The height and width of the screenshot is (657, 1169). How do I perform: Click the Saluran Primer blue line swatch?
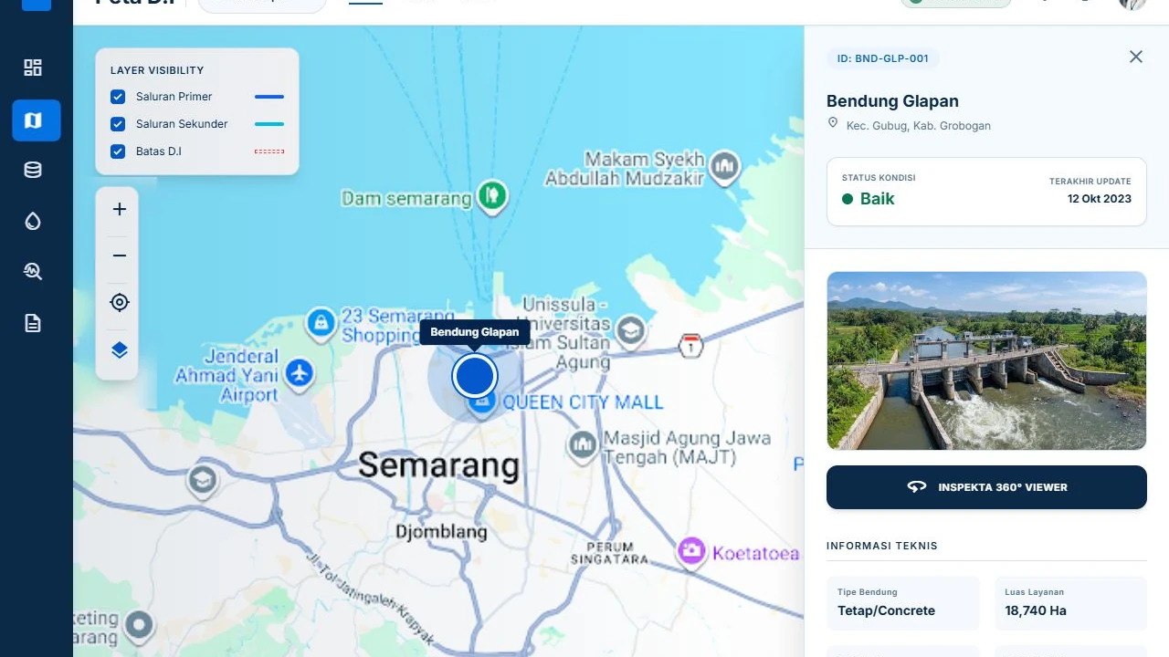pos(269,97)
